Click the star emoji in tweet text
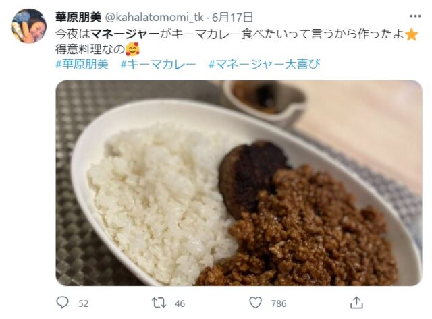The height and width of the screenshot is (319, 432). tap(412, 35)
